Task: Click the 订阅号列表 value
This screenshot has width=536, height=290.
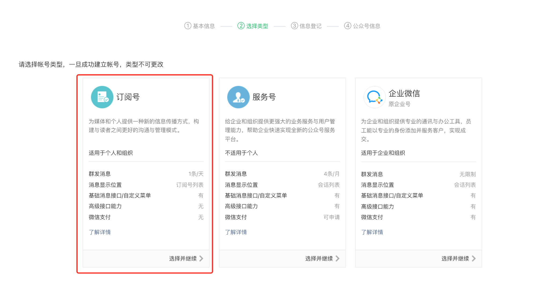Action: 190,185
